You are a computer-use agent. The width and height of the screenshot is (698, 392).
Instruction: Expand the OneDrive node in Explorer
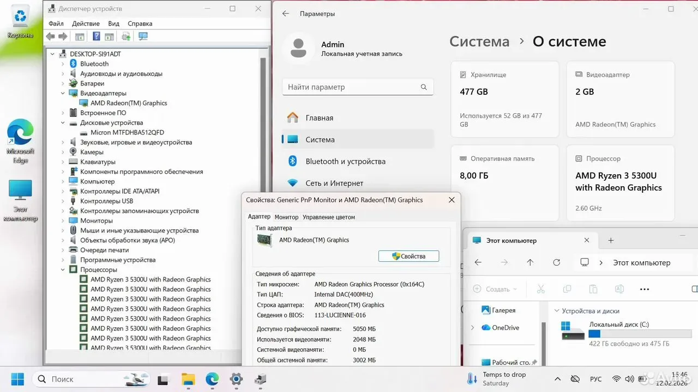pyautogui.click(x=472, y=328)
